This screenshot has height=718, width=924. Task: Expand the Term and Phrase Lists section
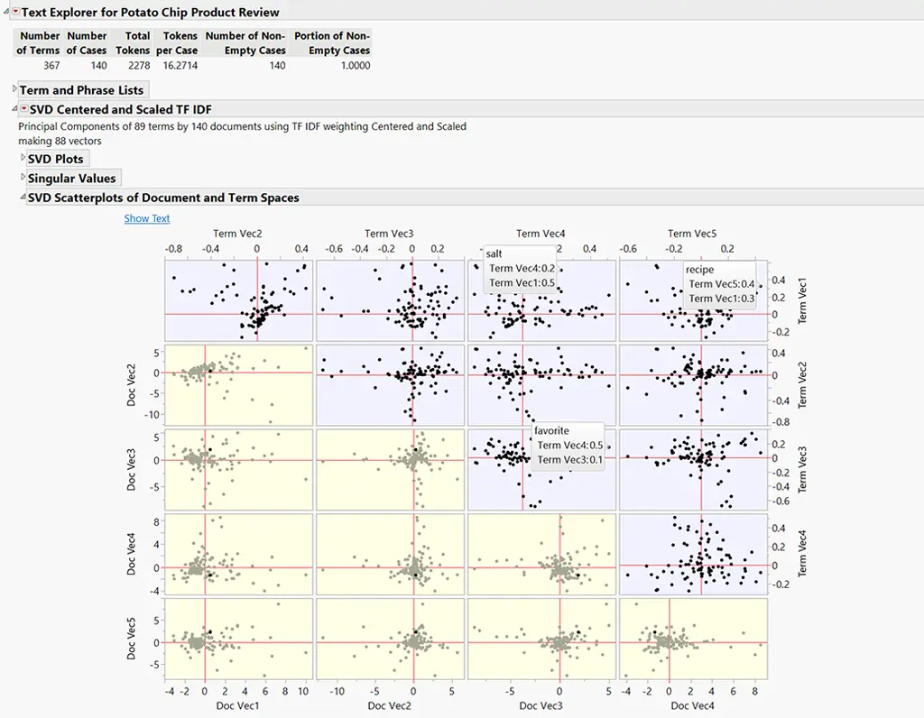pyautogui.click(x=14, y=90)
